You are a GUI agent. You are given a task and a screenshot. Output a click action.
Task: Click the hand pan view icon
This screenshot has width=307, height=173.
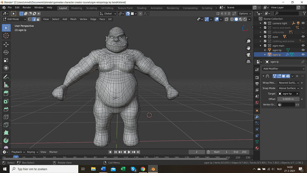pyautogui.click(x=249, y=48)
